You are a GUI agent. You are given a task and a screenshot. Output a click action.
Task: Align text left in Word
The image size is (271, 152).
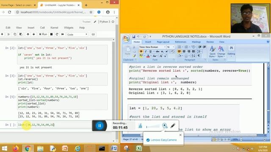[x=180, y=52]
